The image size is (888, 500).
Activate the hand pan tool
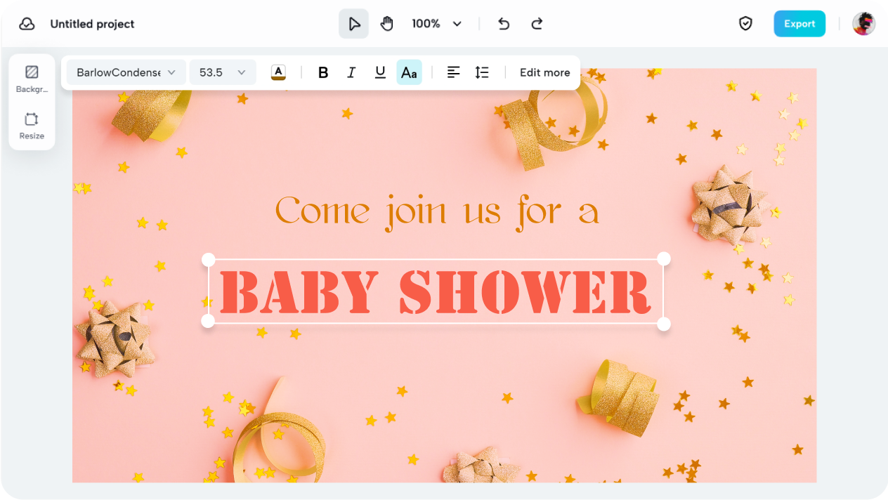coord(386,24)
